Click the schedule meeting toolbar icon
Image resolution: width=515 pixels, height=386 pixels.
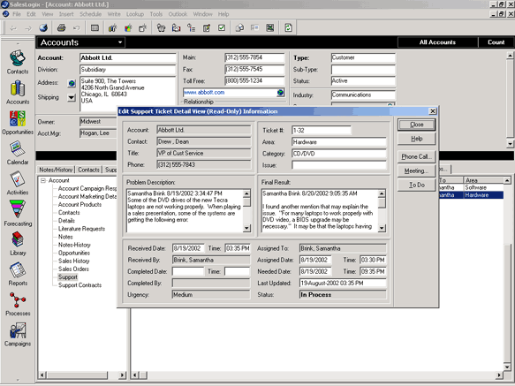pos(176,28)
